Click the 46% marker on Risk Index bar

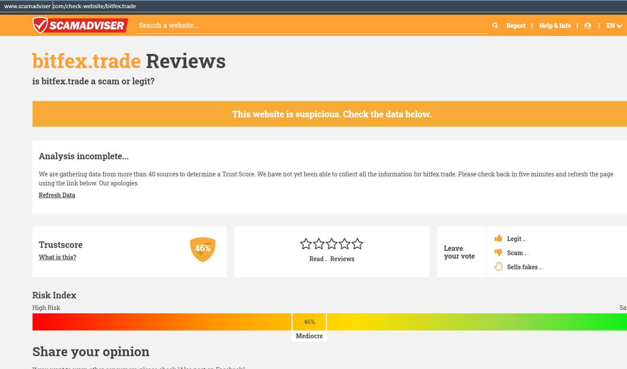pyautogui.click(x=309, y=322)
